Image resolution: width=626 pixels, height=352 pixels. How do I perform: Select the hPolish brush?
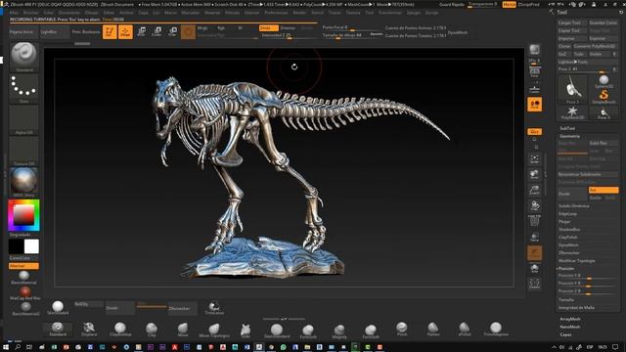(465, 330)
